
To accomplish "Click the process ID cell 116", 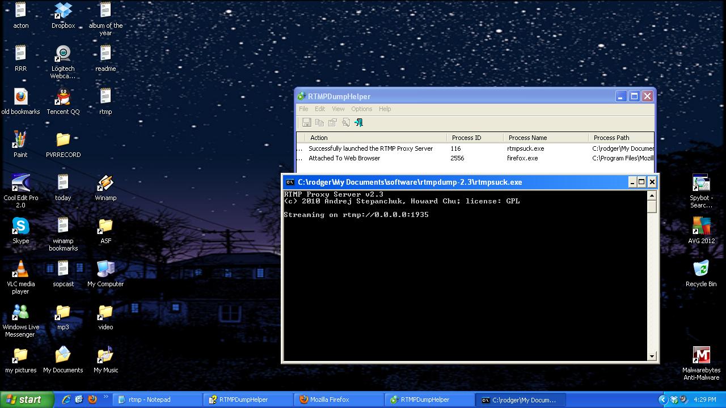I will (x=455, y=148).
